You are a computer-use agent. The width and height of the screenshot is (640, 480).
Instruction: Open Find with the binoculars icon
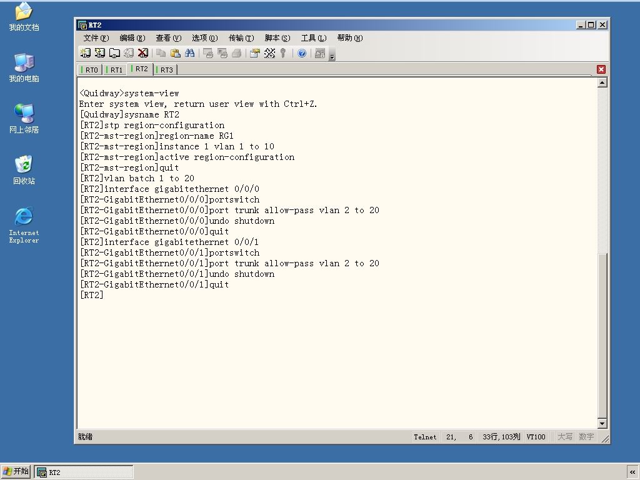click(190, 53)
